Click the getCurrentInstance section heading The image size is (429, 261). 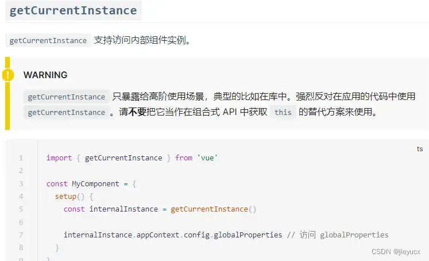(73, 10)
